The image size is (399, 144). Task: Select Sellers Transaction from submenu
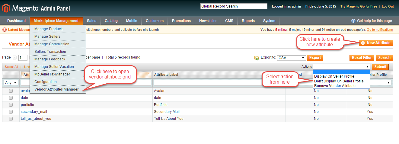(x=58, y=52)
